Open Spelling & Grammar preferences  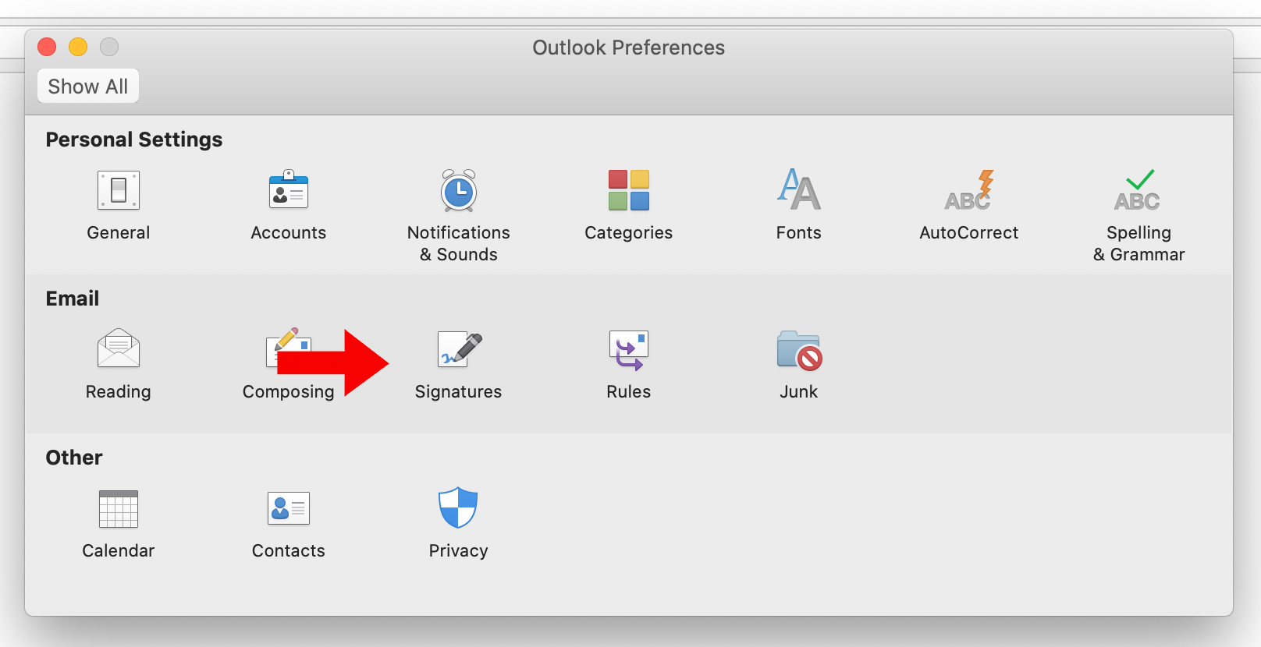coord(1138,191)
